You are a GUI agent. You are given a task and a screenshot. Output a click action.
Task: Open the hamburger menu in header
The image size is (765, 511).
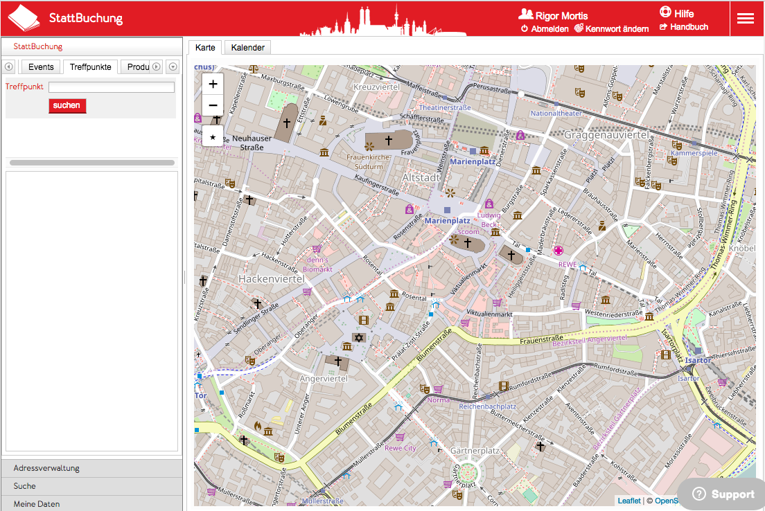pyautogui.click(x=746, y=19)
